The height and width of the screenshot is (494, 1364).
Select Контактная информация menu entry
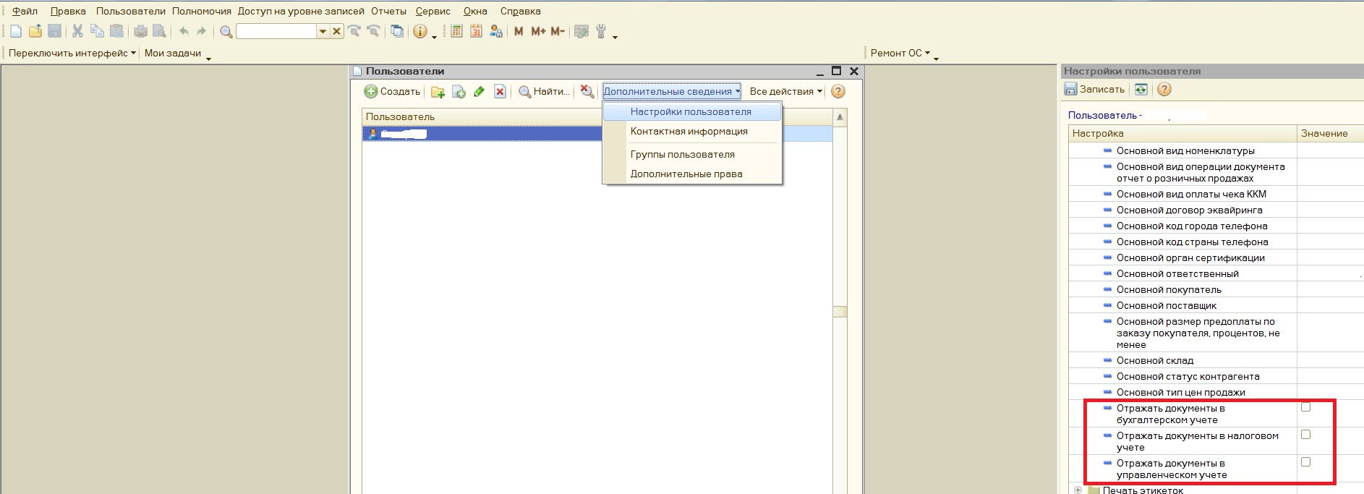click(689, 132)
